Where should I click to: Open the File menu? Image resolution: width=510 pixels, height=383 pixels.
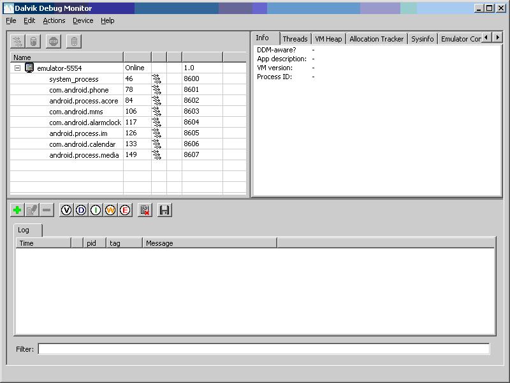tap(11, 20)
